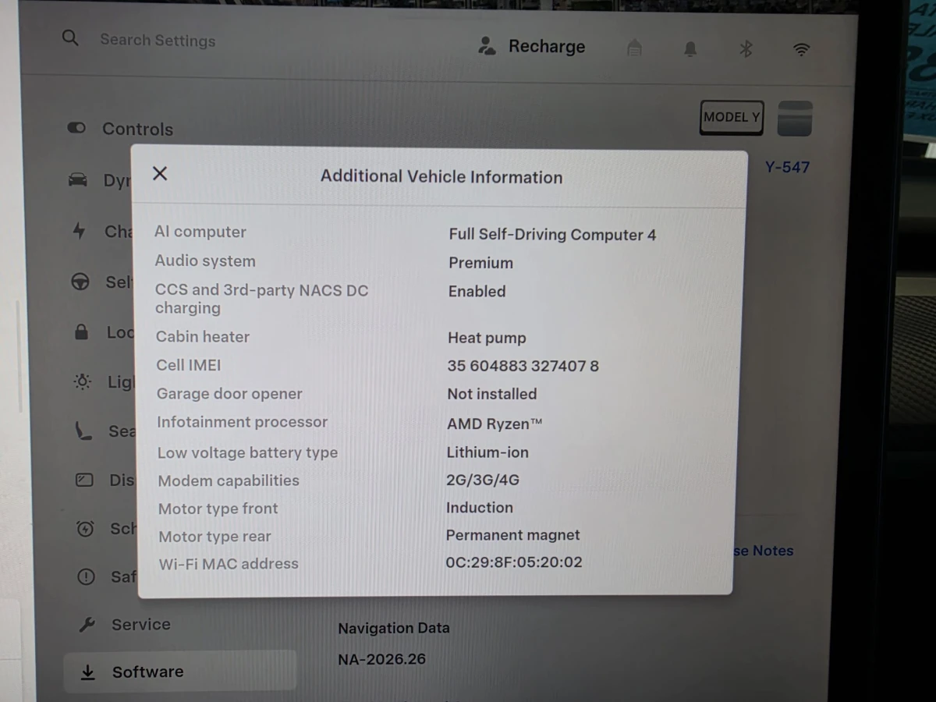
Task: Tap the Y-547 vehicle identifier text
Action: 786,167
